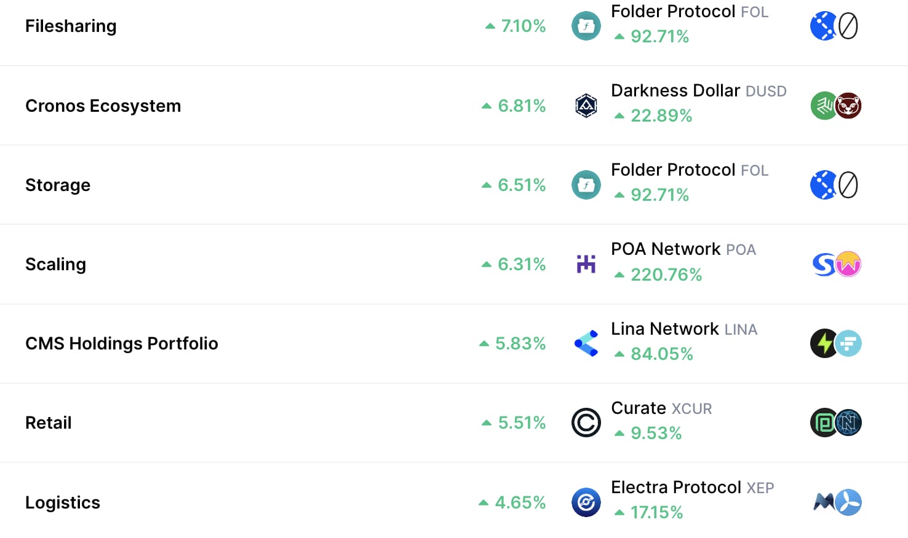Click the red panda coin icon in Cronos row
Viewport: 908px width, 538px height.
click(848, 106)
